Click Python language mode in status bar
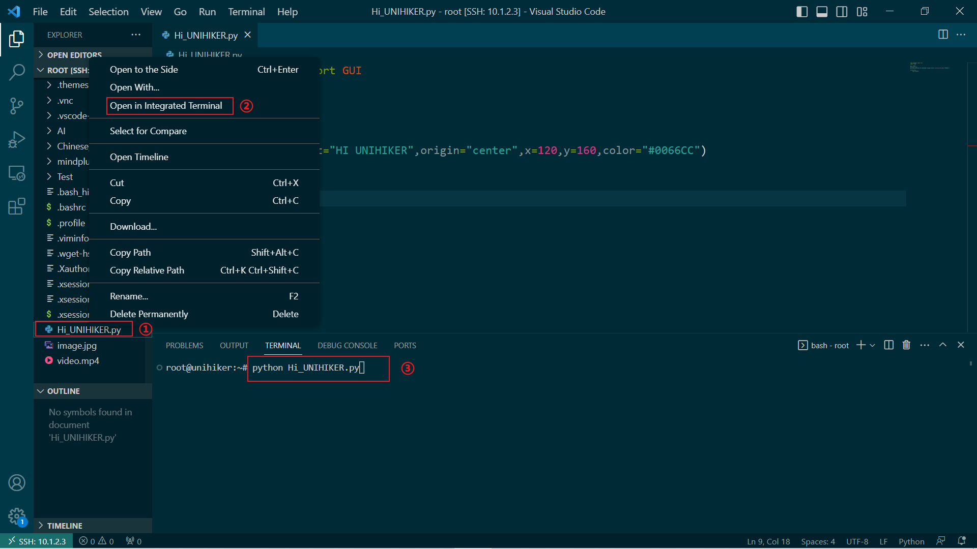Viewport: 977px width, 549px height. pyautogui.click(x=911, y=541)
